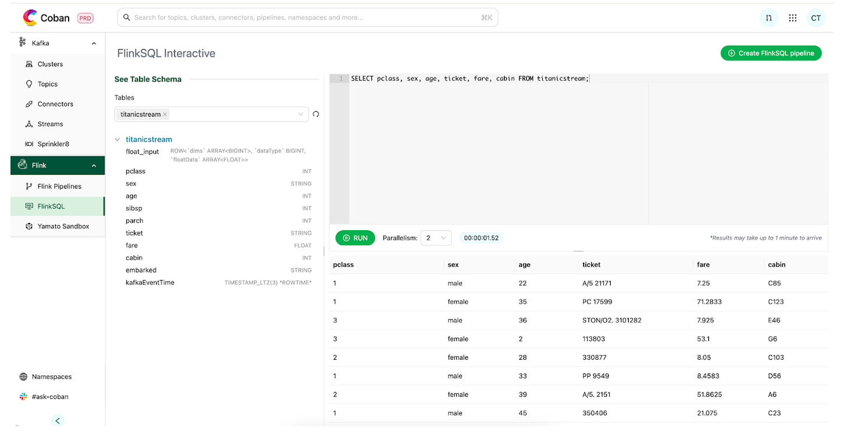Open the Namespaces link
Image resolution: width=847 pixels, height=433 pixels.
[52, 377]
